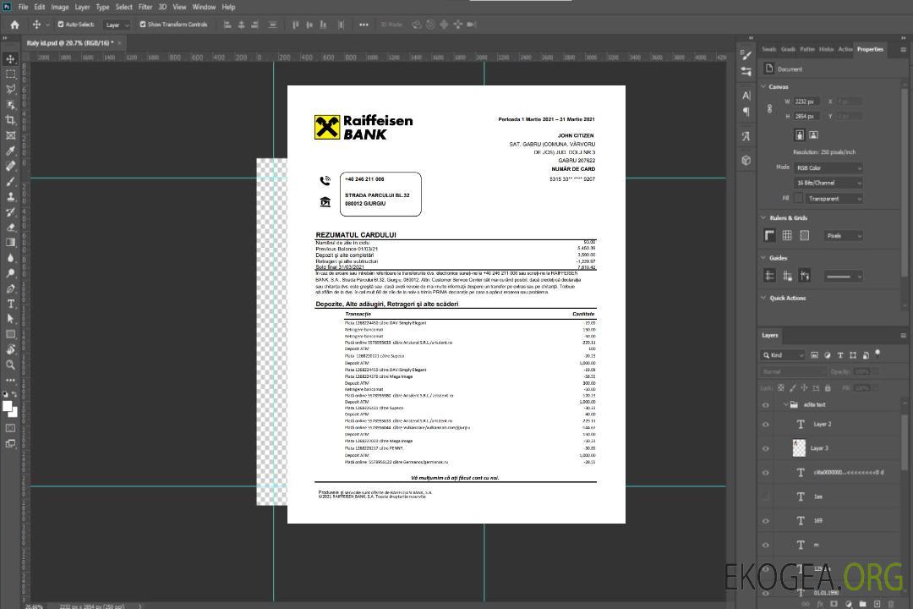Select the Move tool in the toolbox
913x609 pixels.
[x=10, y=59]
